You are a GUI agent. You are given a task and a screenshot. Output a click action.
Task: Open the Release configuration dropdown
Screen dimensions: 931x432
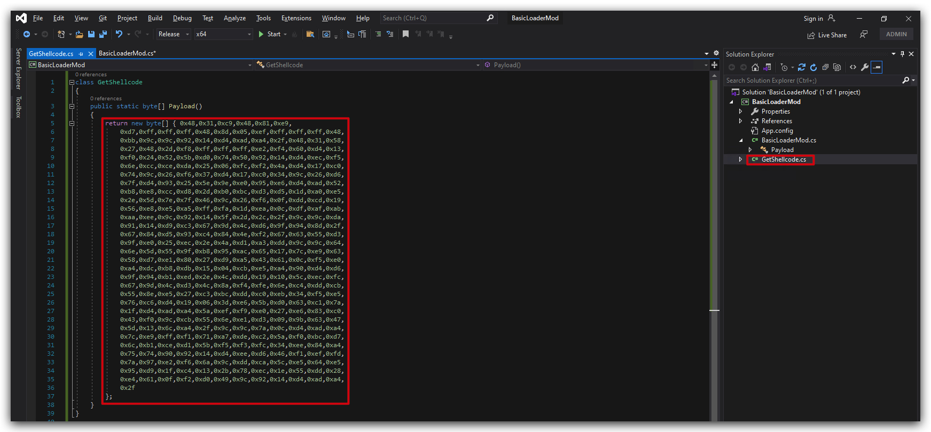coord(174,34)
